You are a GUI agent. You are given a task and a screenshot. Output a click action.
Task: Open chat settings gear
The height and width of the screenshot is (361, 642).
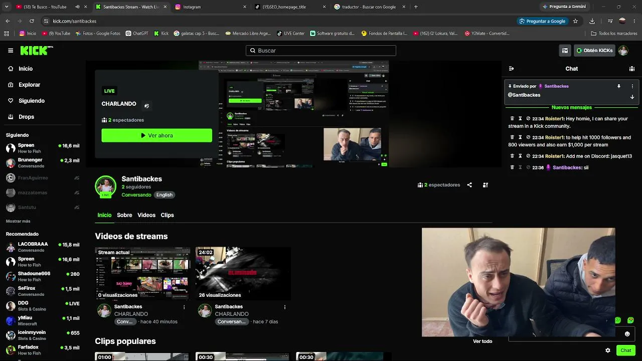point(608,350)
